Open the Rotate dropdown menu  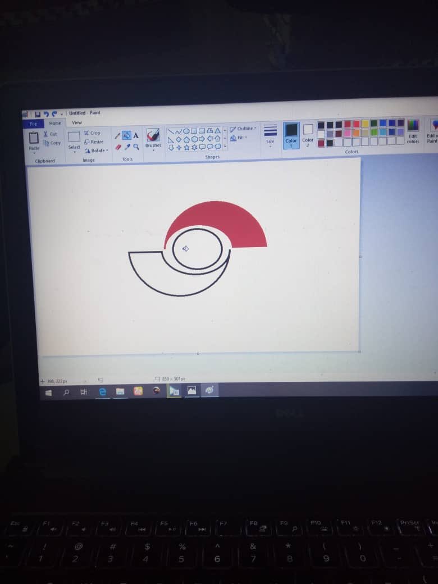point(97,150)
